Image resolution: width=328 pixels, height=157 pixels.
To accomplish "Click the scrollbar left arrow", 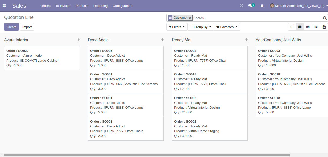I will click(x=2, y=155).
